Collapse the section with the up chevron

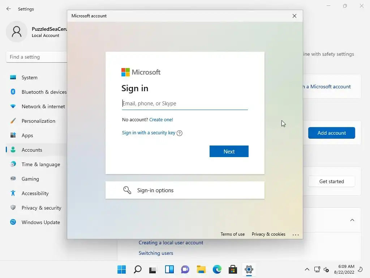point(352,220)
